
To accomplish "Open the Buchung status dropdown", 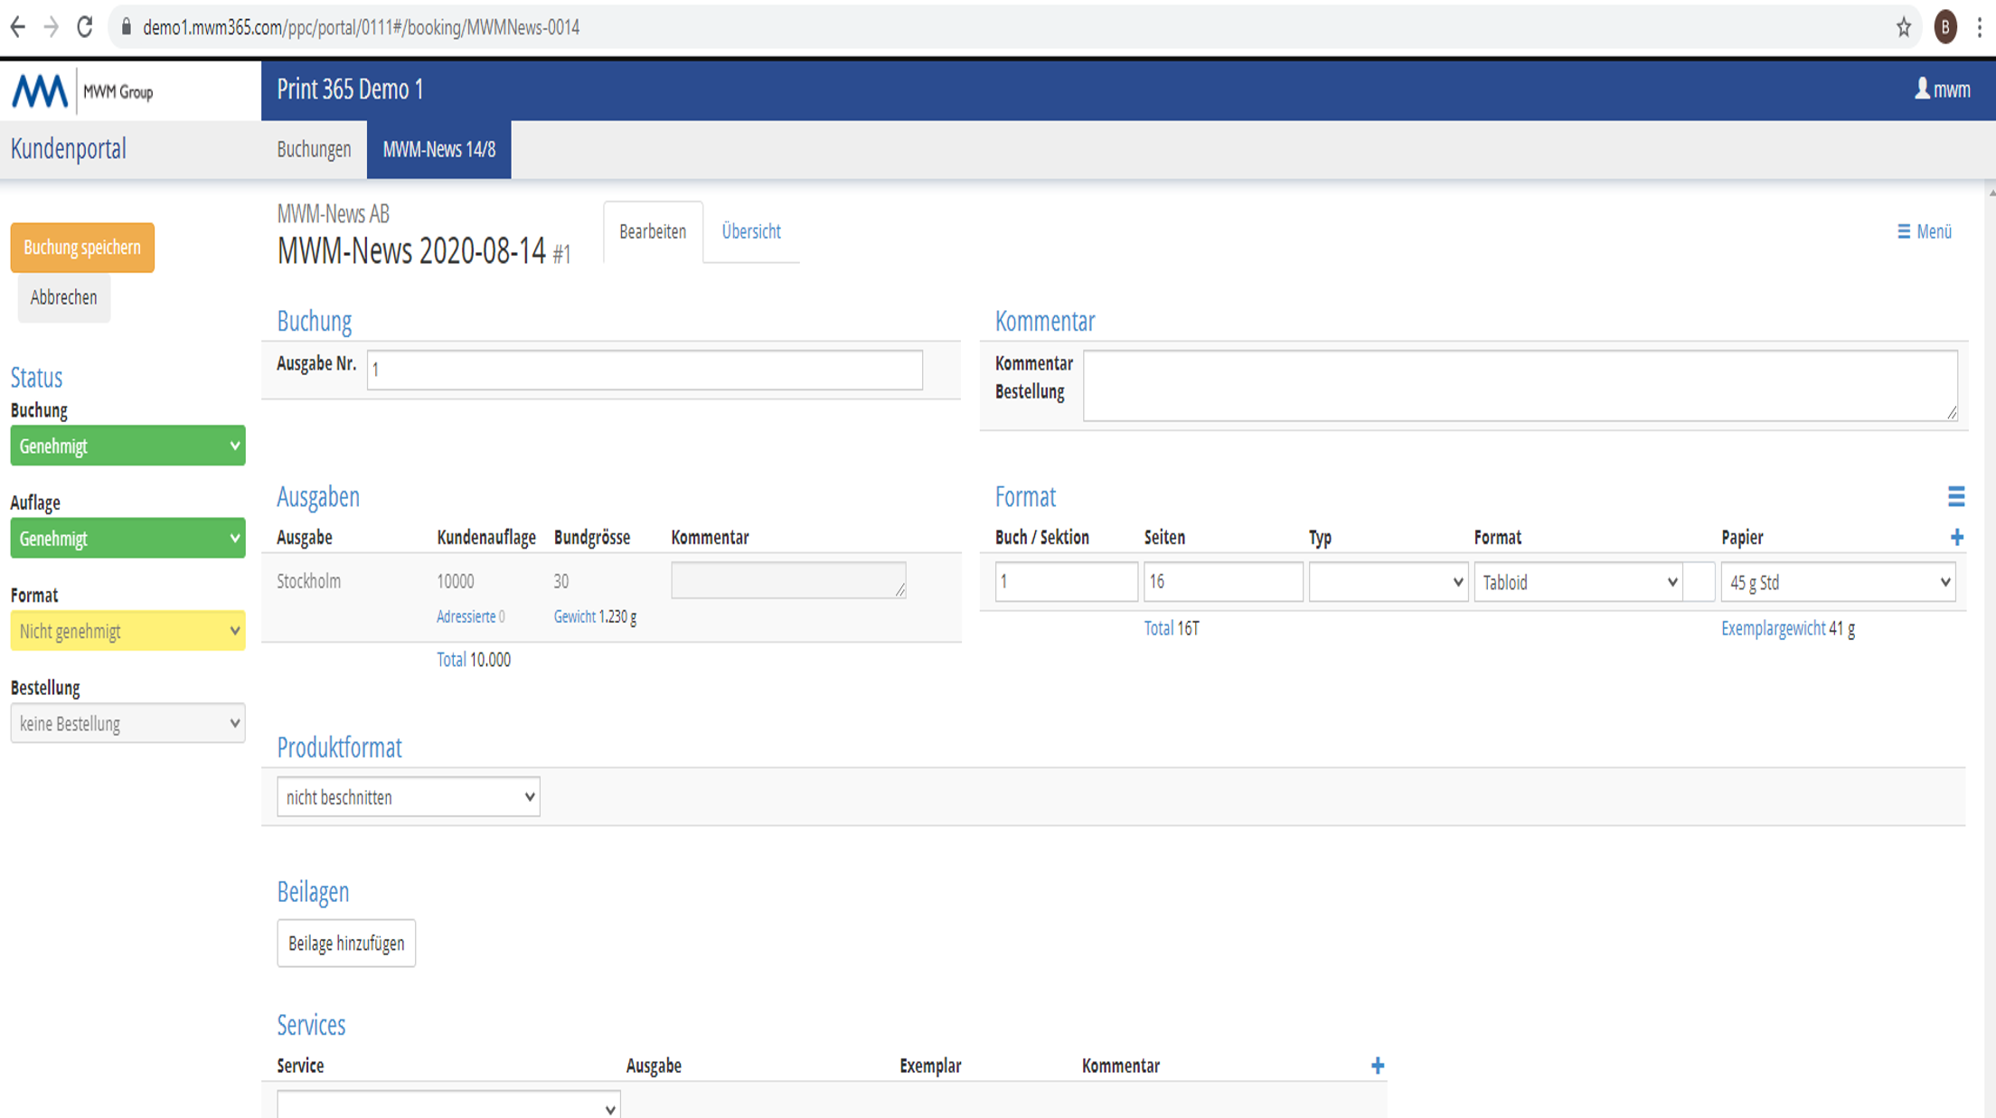I will pyautogui.click(x=127, y=446).
